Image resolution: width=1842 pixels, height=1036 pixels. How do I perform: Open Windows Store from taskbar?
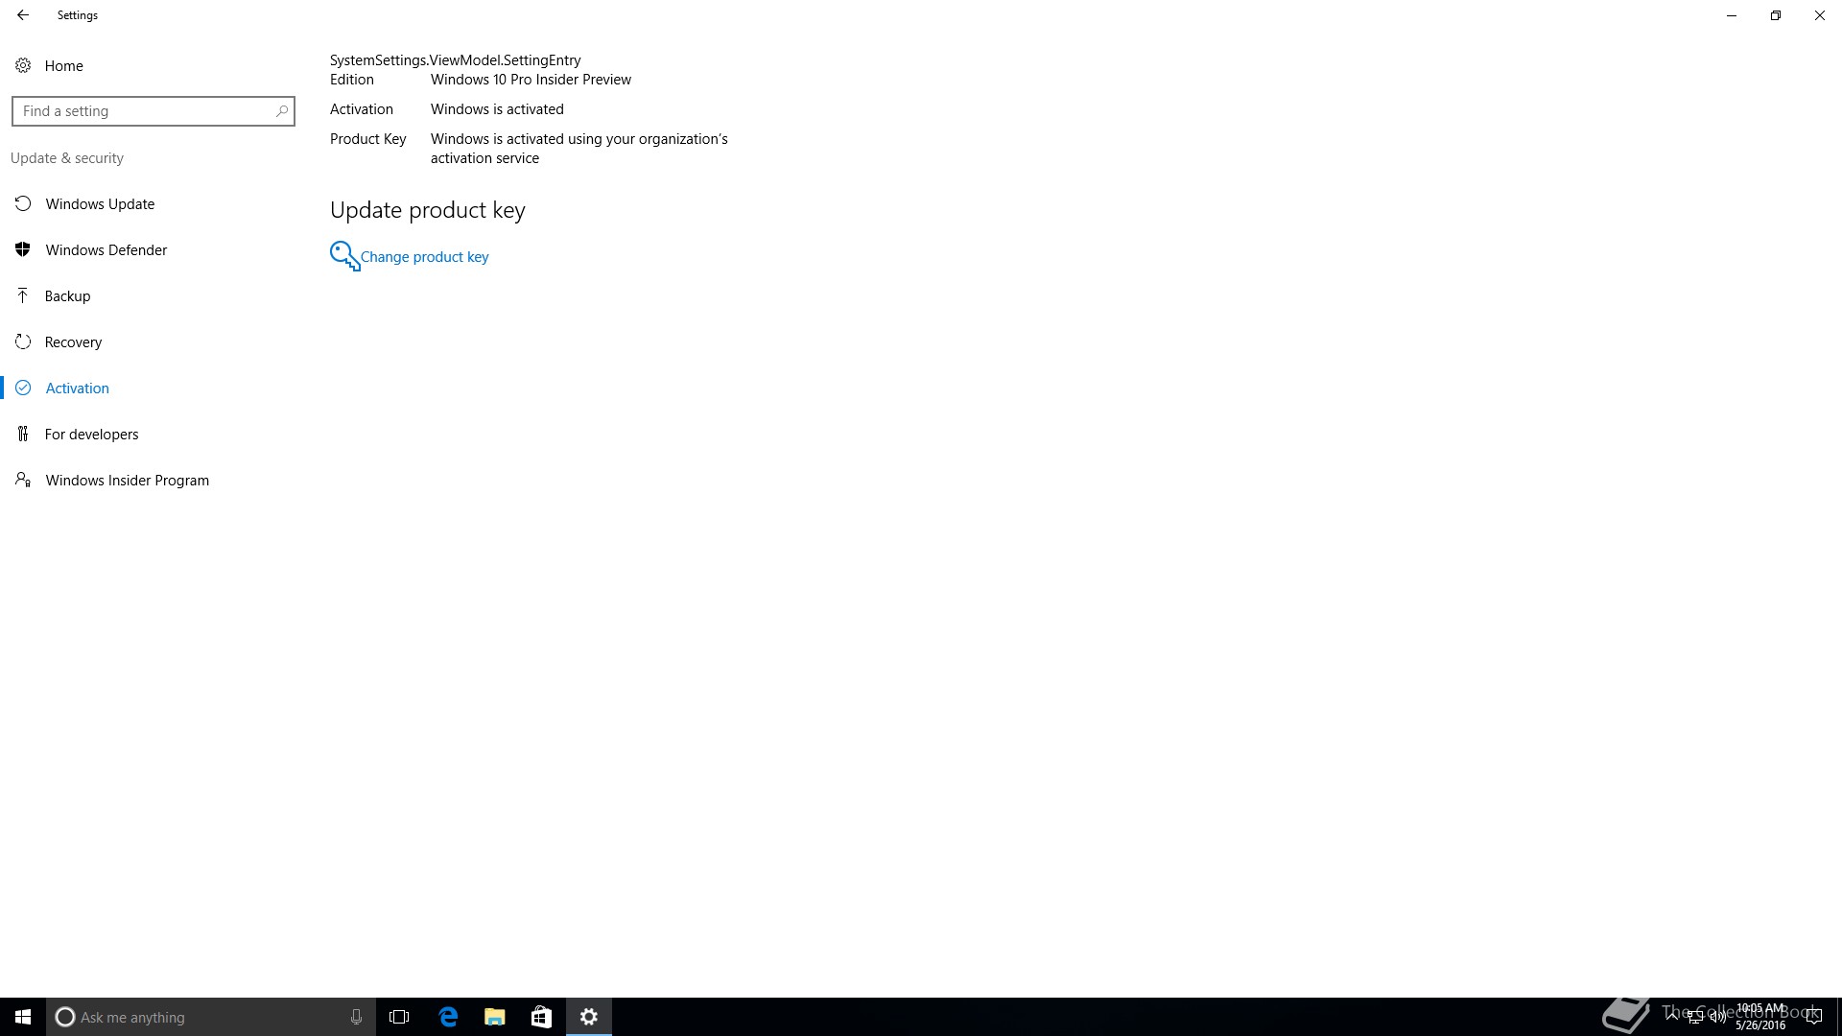tap(541, 1017)
